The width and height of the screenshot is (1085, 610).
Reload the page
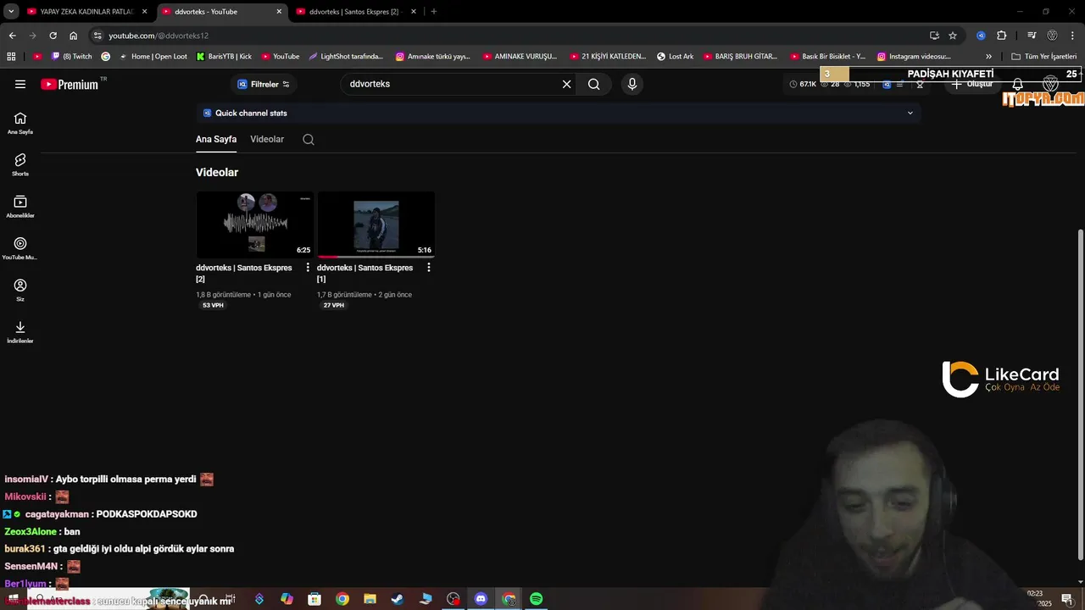coord(53,36)
